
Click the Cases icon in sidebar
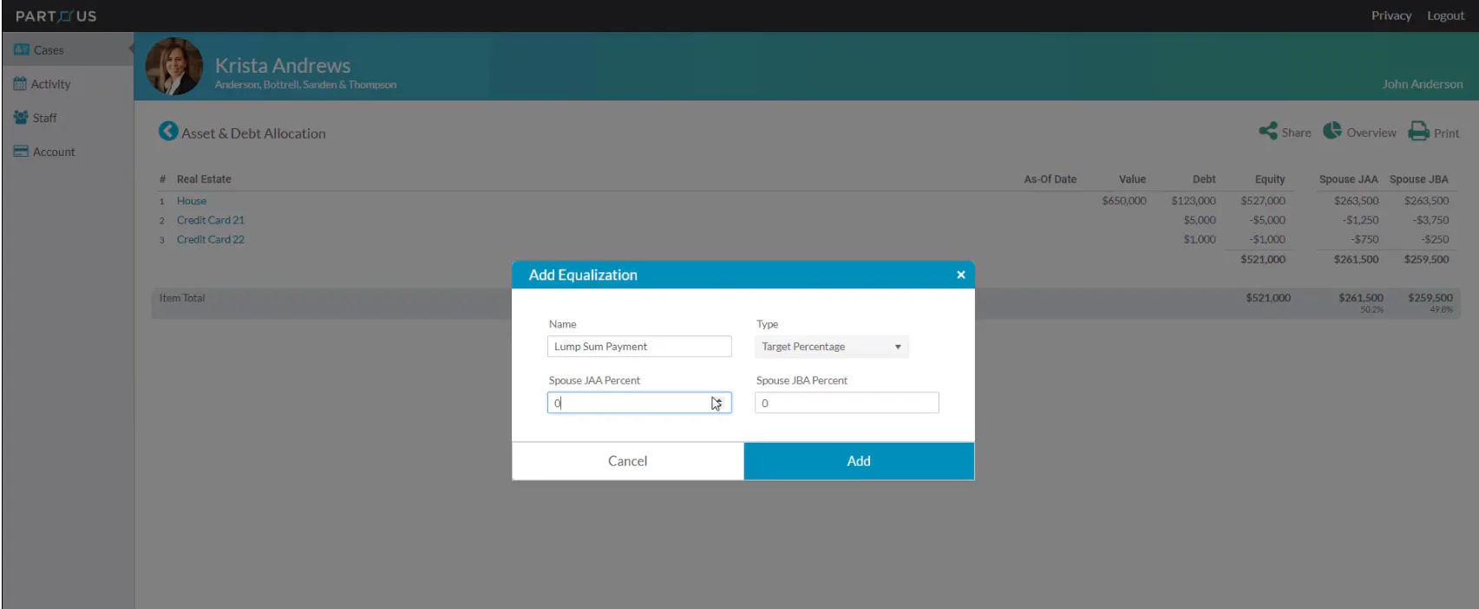pyautogui.click(x=22, y=50)
